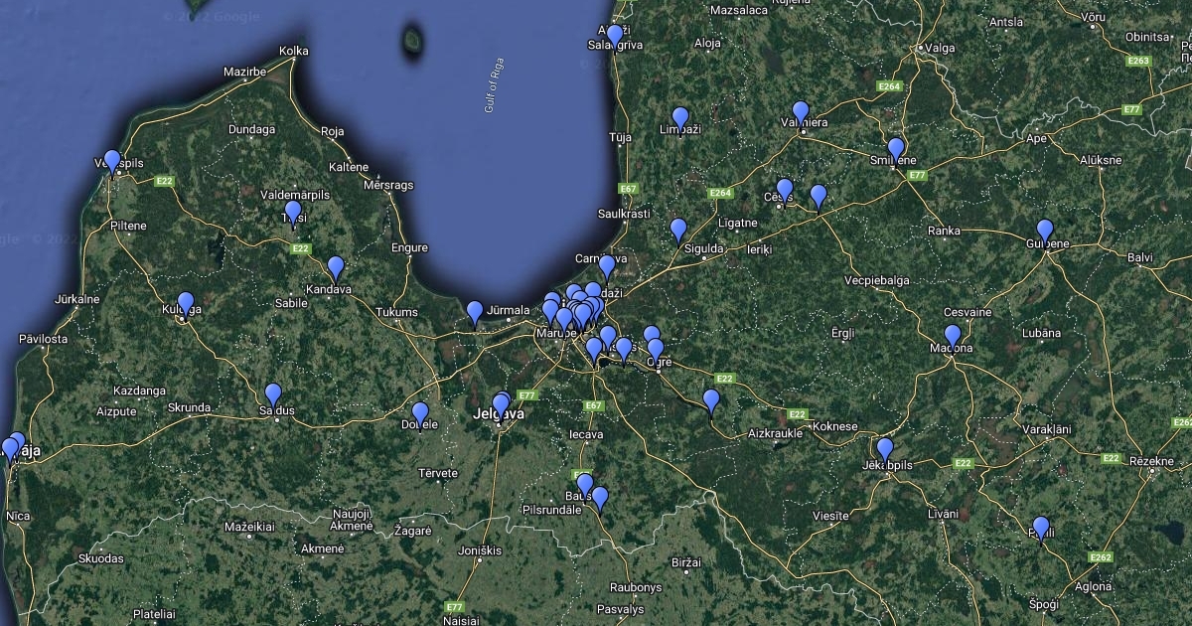Open the marker at Smiltene
The image size is (1192, 626).
(896, 149)
